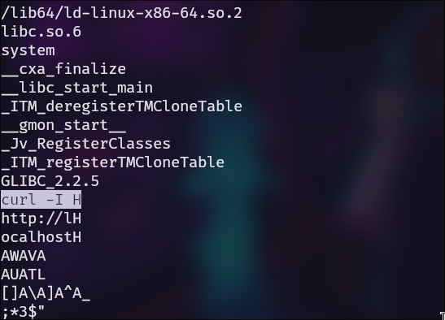The height and width of the screenshot is (320, 445).
Task: Select the '__cxa_finalize' line
Action: (63, 69)
